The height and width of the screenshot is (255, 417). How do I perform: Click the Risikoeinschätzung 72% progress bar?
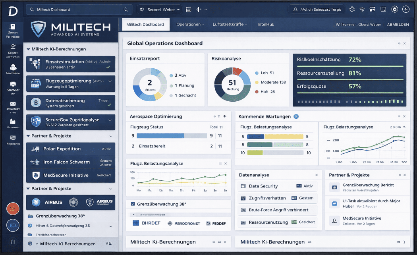point(349,66)
